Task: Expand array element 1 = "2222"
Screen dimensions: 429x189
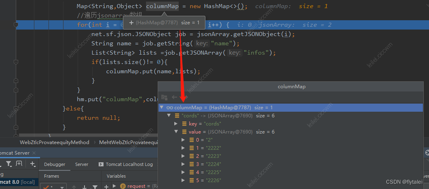Action: 183,148
